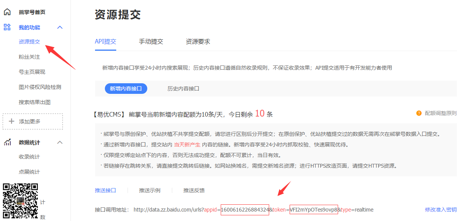View the 推送示例 link
463x221 pixels.
(149, 190)
